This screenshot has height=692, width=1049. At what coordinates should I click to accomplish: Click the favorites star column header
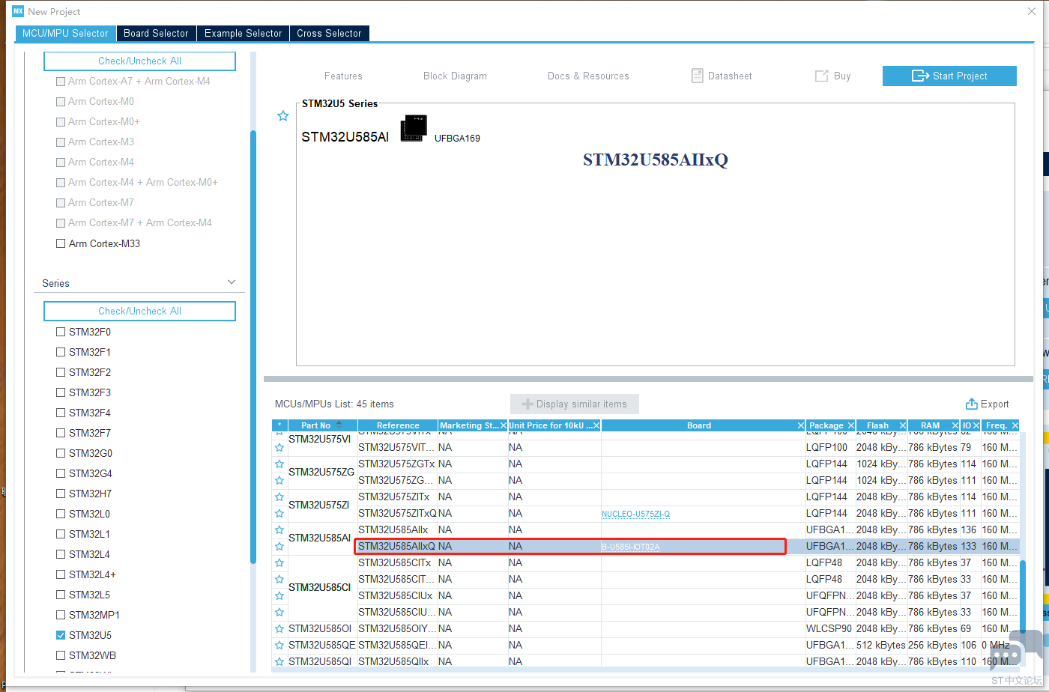279,425
